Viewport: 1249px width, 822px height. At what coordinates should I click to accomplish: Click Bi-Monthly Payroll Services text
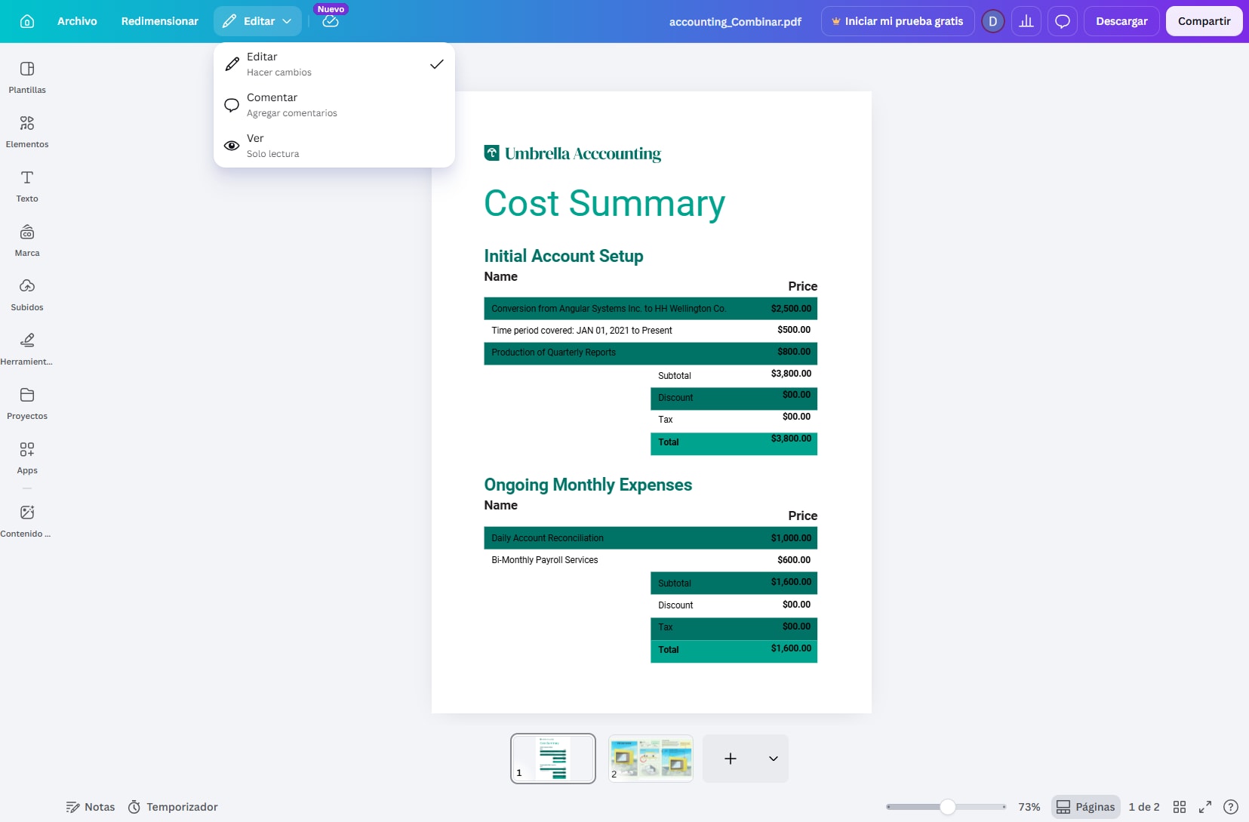coord(545,560)
